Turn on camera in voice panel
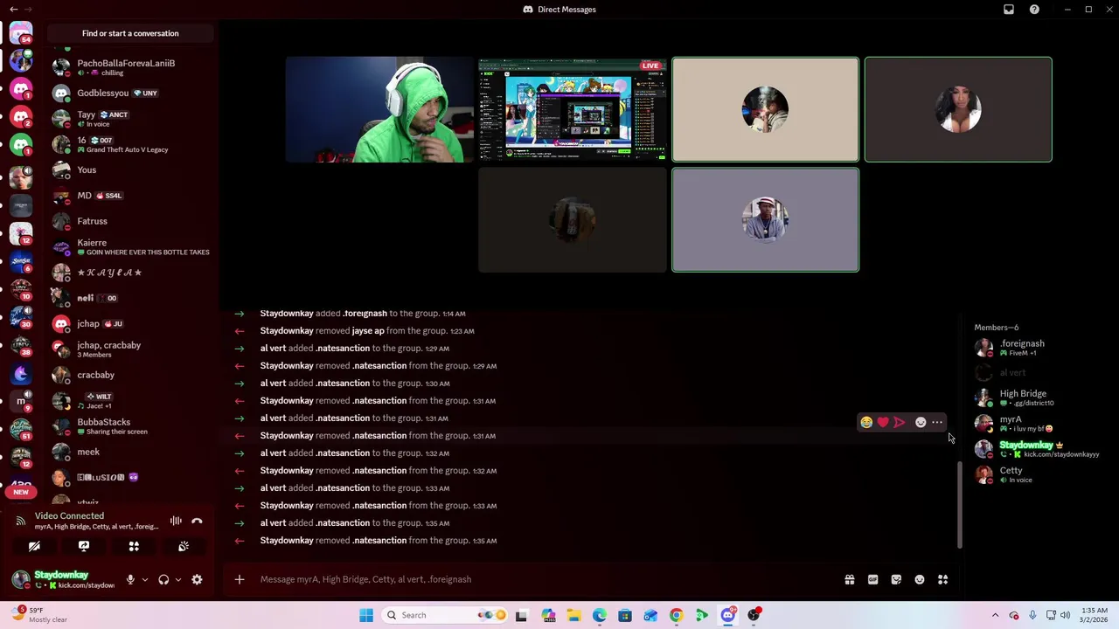This screenshot has width=1119, height=629. (34, 546)
